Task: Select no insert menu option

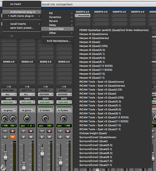Action: point(22,4)
